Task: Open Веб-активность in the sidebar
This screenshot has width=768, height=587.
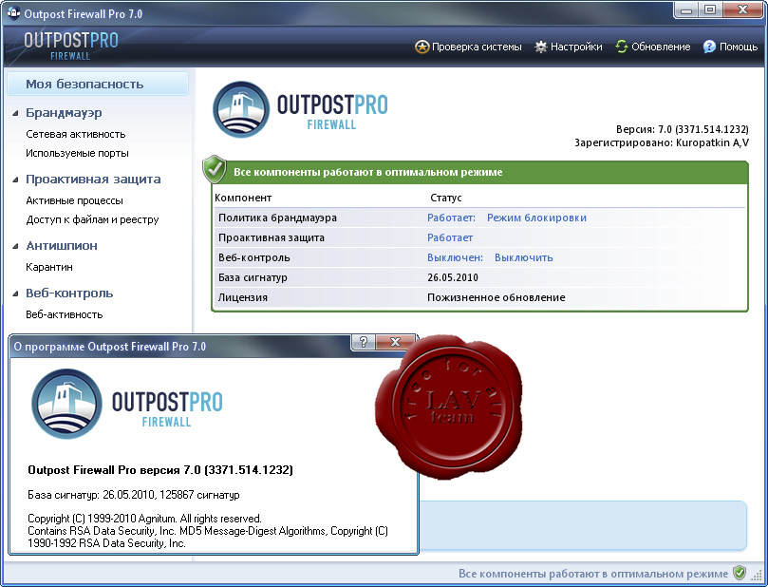Action: (x=65, y=315)
